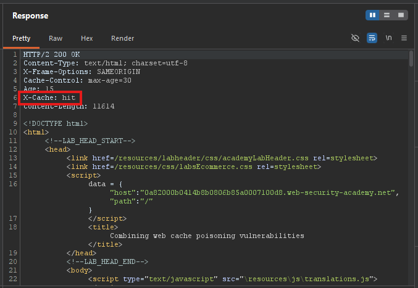Toggle line wrap for response text
Screen dimensions: 418x288
tap(372, 38)
